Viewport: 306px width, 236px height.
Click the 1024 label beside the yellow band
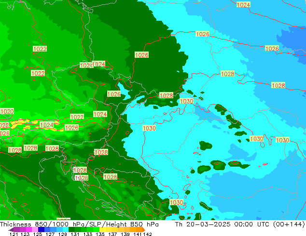pyautogui.click(x=47, y=125)
